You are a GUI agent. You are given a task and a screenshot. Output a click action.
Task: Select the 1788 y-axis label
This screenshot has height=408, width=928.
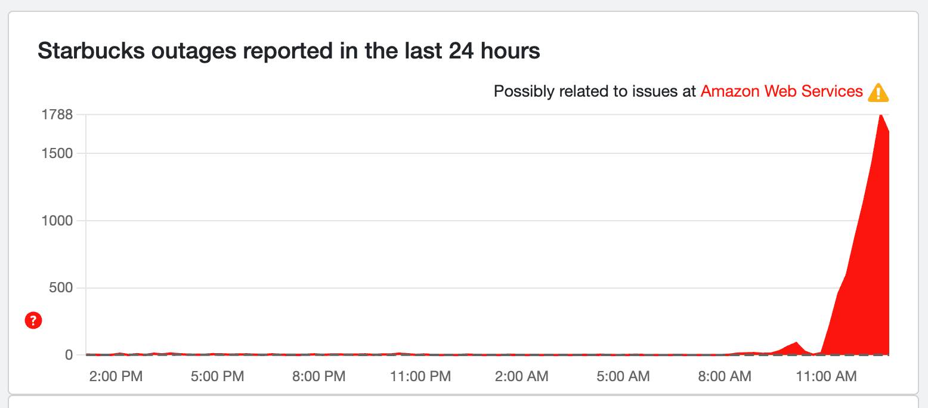(x=57, y=114)
